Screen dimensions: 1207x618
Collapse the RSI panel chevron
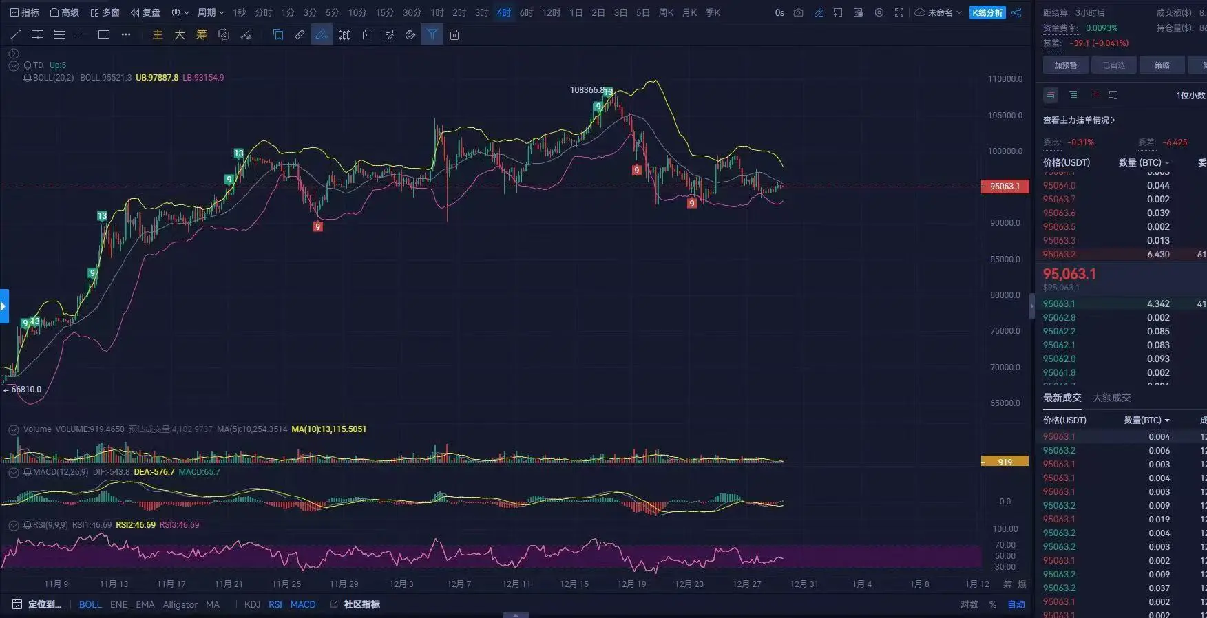(x=13, y=525)
